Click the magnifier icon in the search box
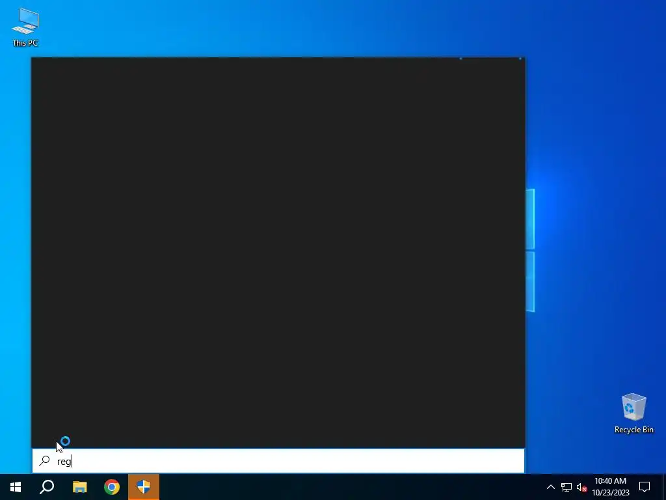 tap(44, 461)
